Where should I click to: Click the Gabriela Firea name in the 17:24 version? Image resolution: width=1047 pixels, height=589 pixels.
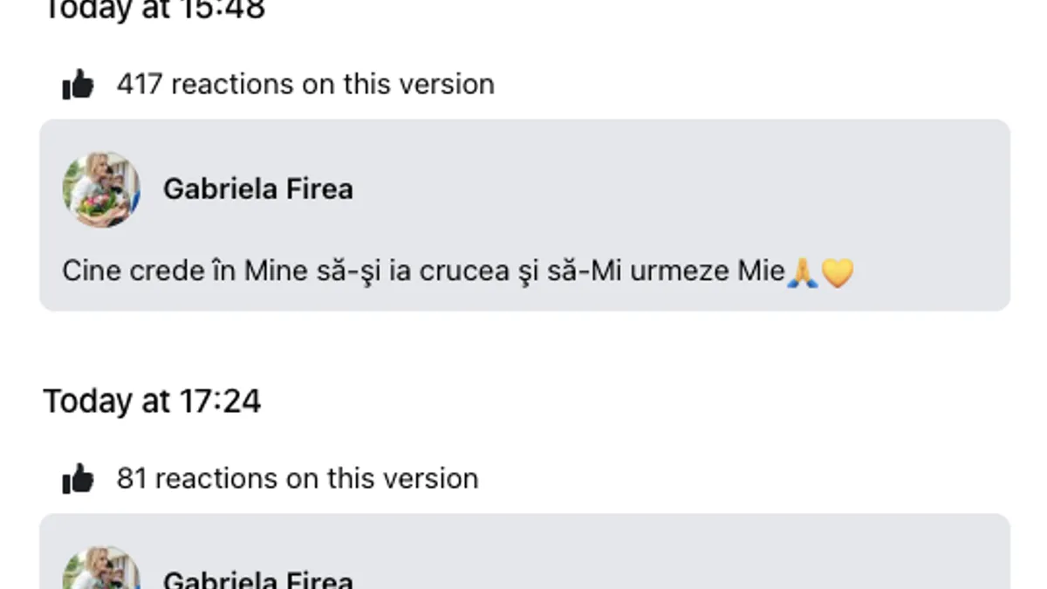257,580
